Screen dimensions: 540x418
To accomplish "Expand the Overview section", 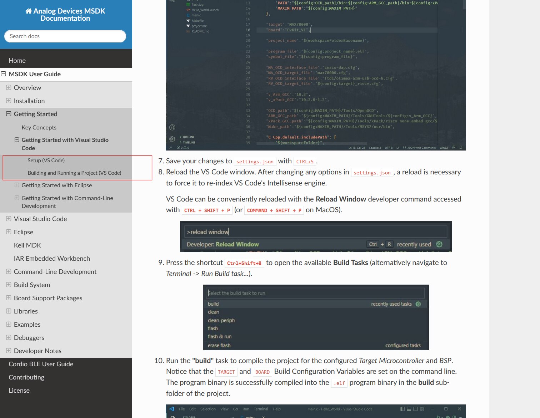I will (9, 87).
